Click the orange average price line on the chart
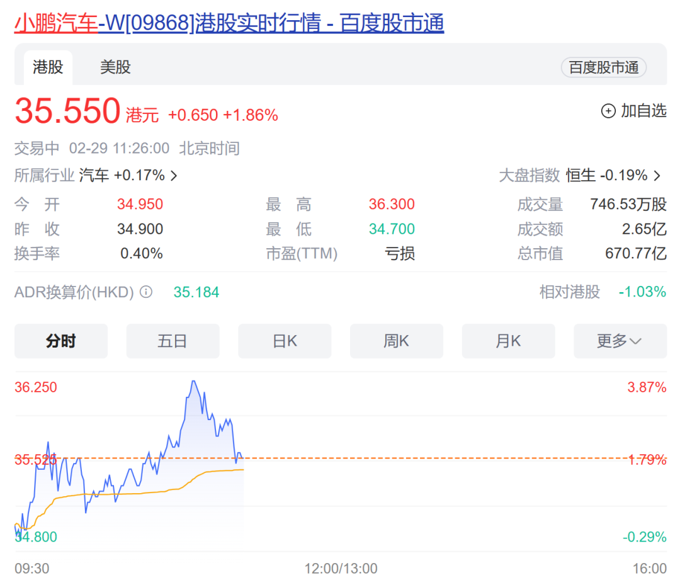This screenshot has width=680, height=575. coord(130,494)
